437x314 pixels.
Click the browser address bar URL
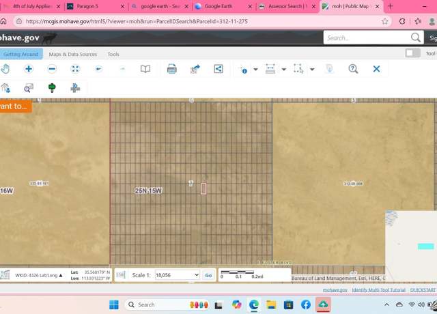[x=137, y=21]
